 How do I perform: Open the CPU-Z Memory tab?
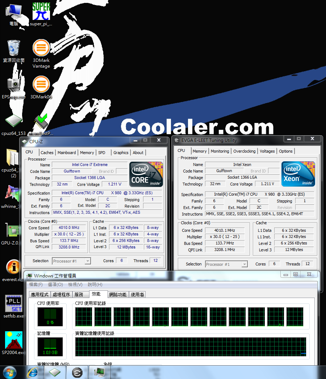point(87,153)
